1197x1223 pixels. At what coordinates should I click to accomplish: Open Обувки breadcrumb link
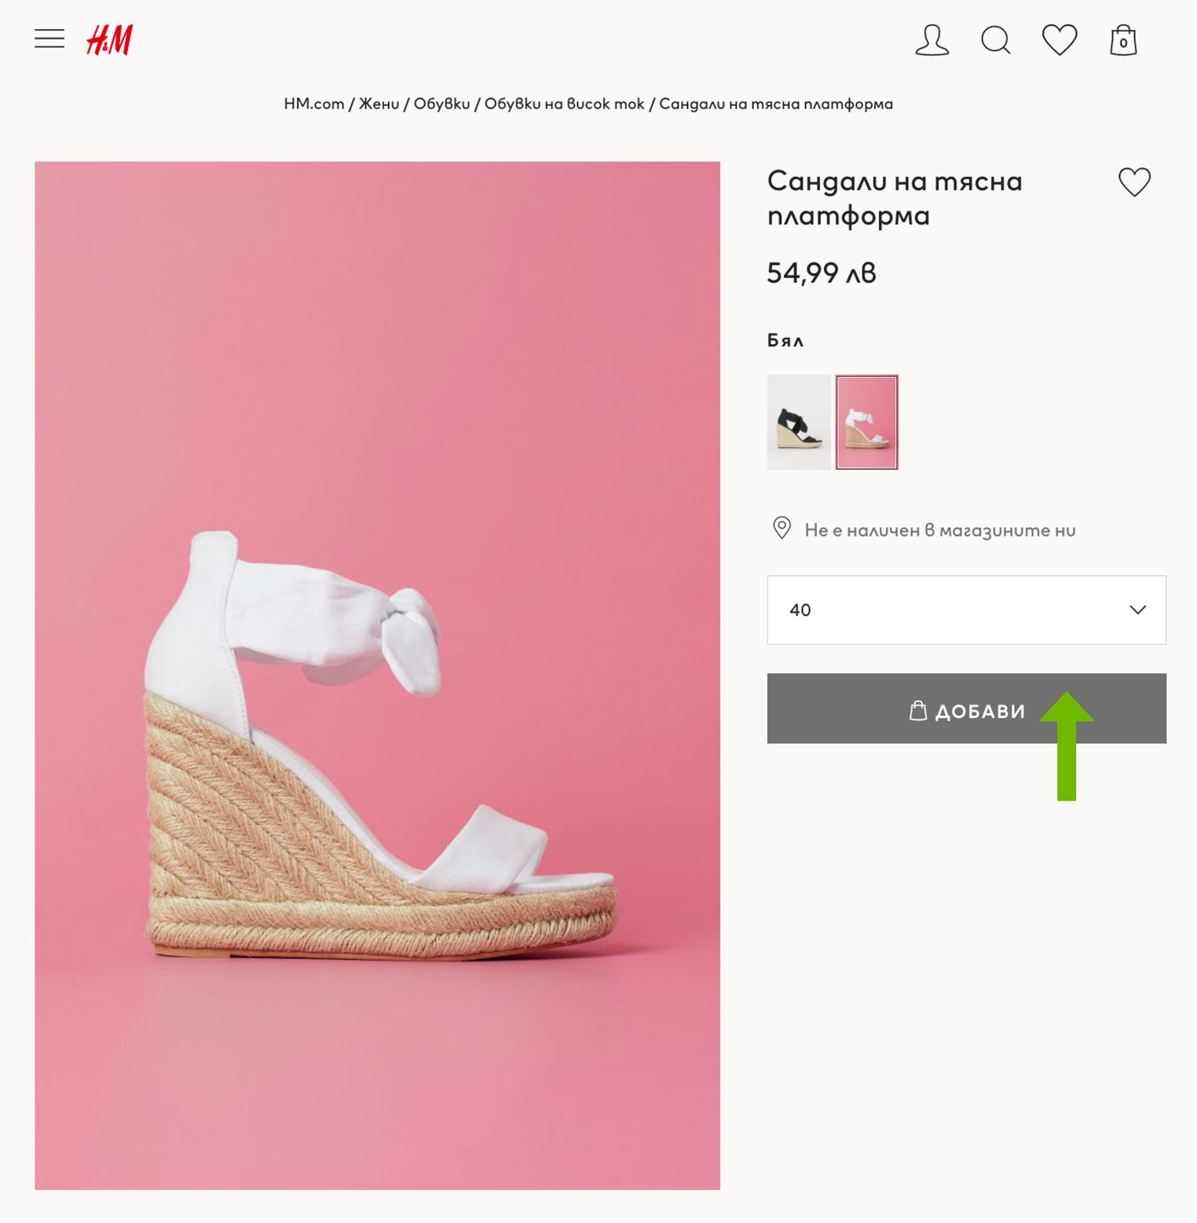coord(441,104)
